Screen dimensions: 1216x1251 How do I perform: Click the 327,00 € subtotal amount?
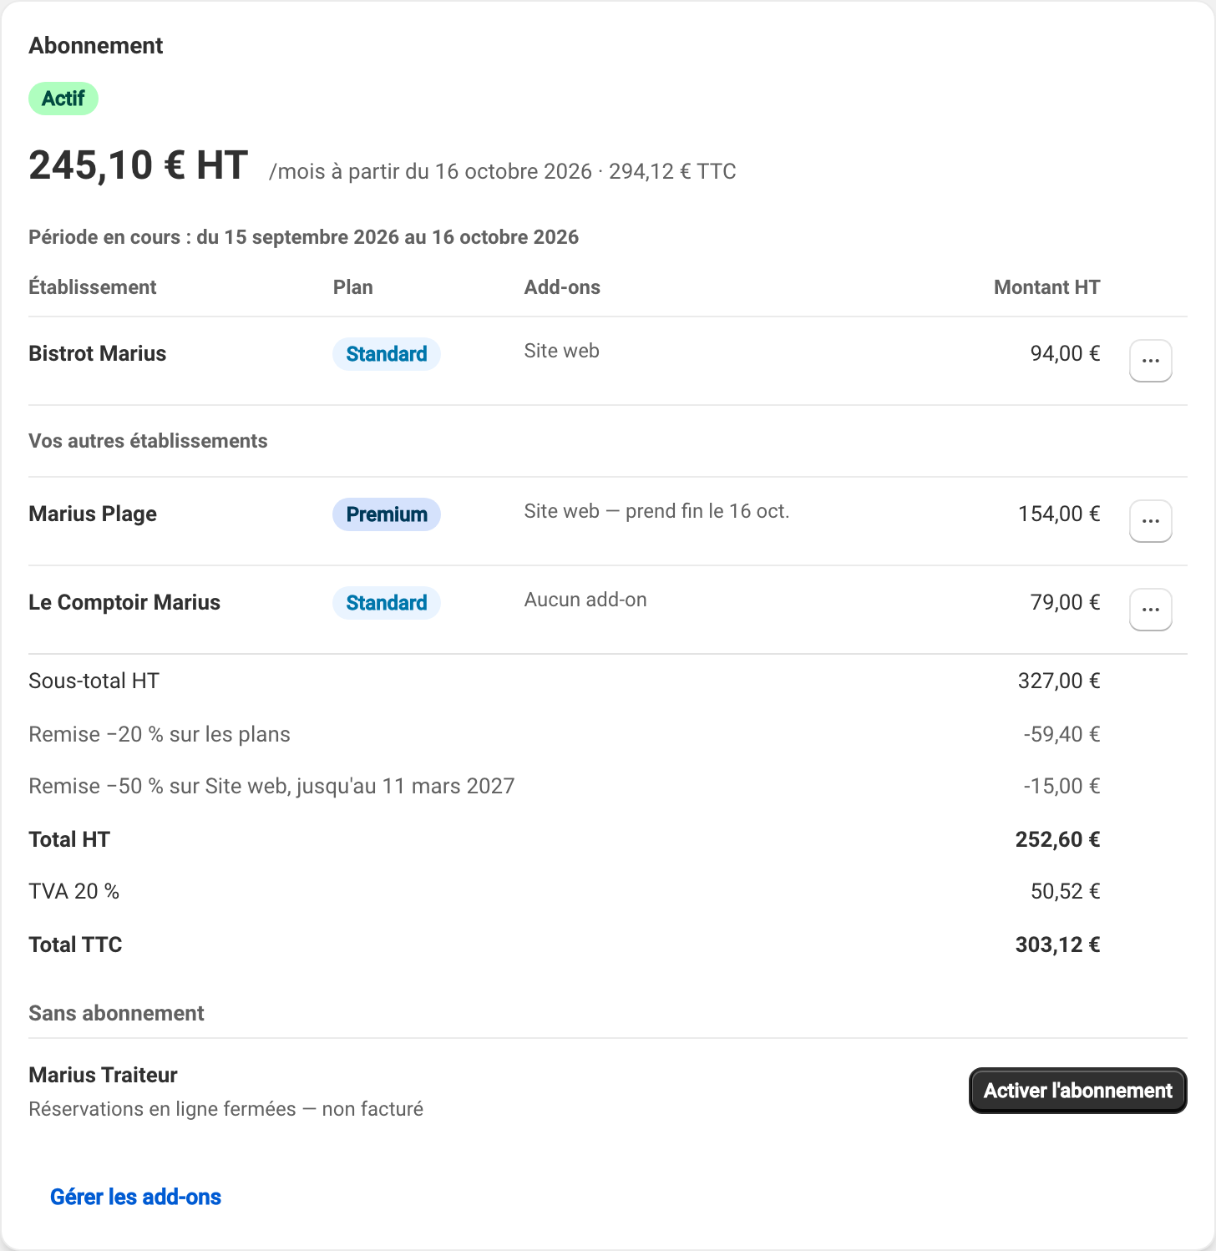click(1059, 681)
